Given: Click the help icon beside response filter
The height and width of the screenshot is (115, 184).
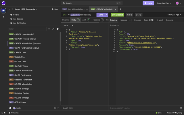Looking at the screenshot, I should pyautogui.click(x=181, y=108).
